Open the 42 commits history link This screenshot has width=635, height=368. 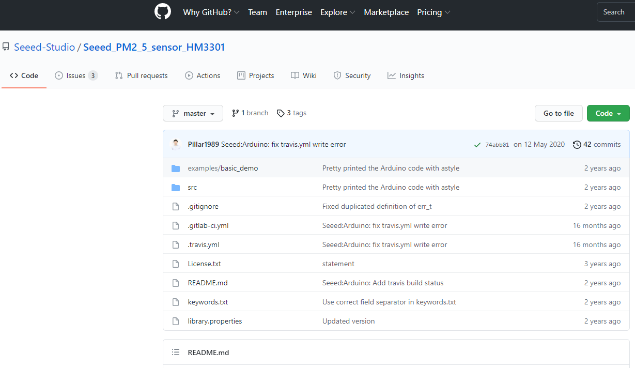click(x=597, y=145)
